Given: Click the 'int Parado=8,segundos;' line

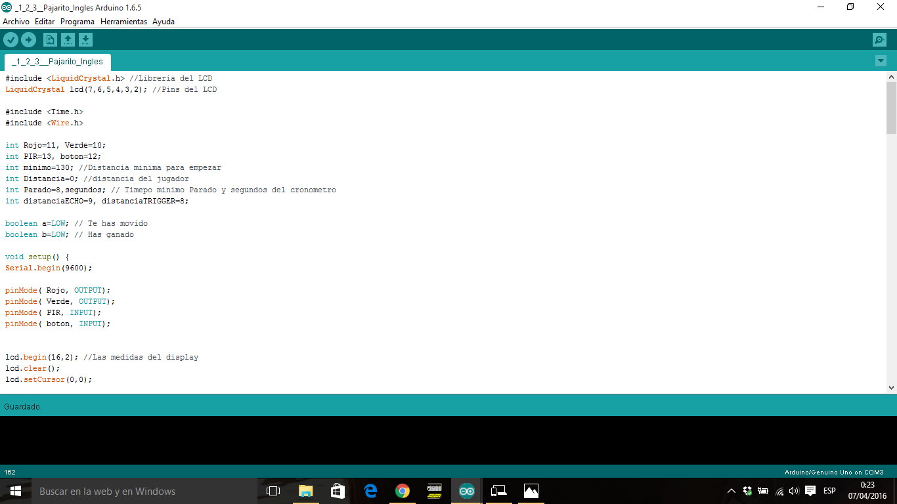Looking at the screenshot, I should (55, 190).
